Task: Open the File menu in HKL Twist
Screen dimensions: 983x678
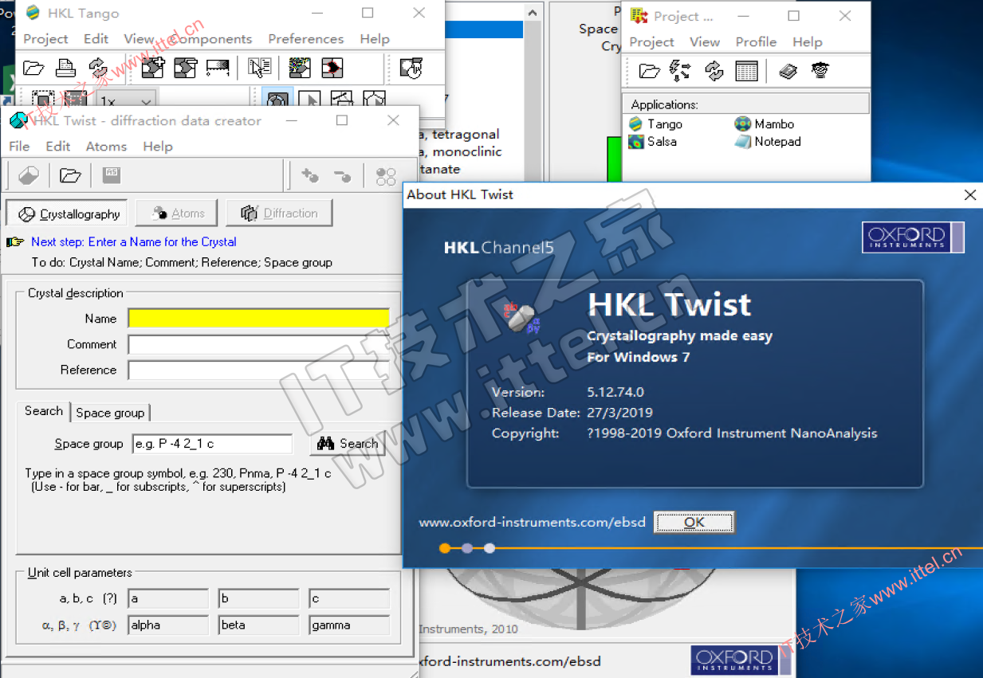Action: pos(19,146)
